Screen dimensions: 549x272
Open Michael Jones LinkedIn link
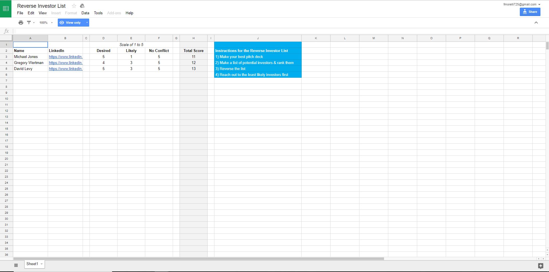(65, 57)
